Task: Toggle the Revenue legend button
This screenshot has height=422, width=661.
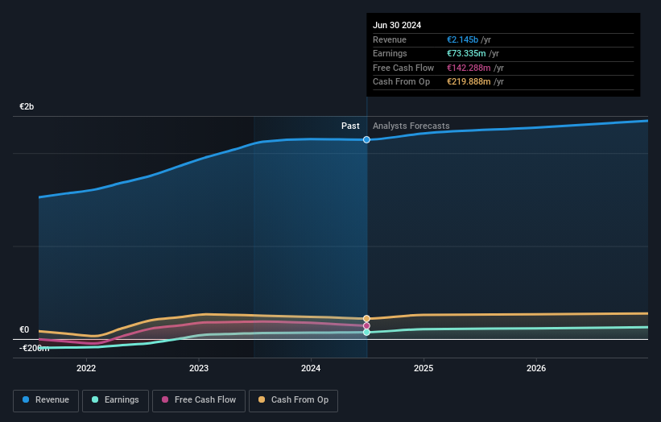Action: click(x=46, y=400)
